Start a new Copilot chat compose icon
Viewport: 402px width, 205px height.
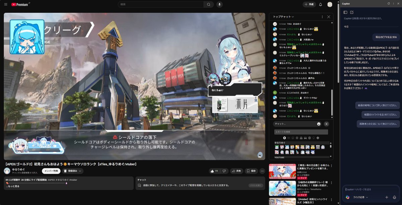(352, 12)
